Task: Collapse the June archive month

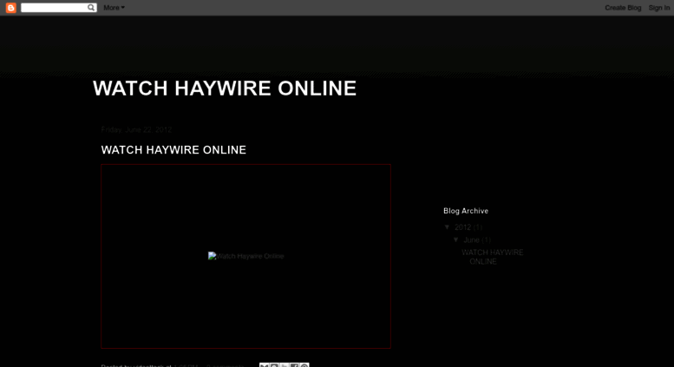Action: (x=455, y=239)
